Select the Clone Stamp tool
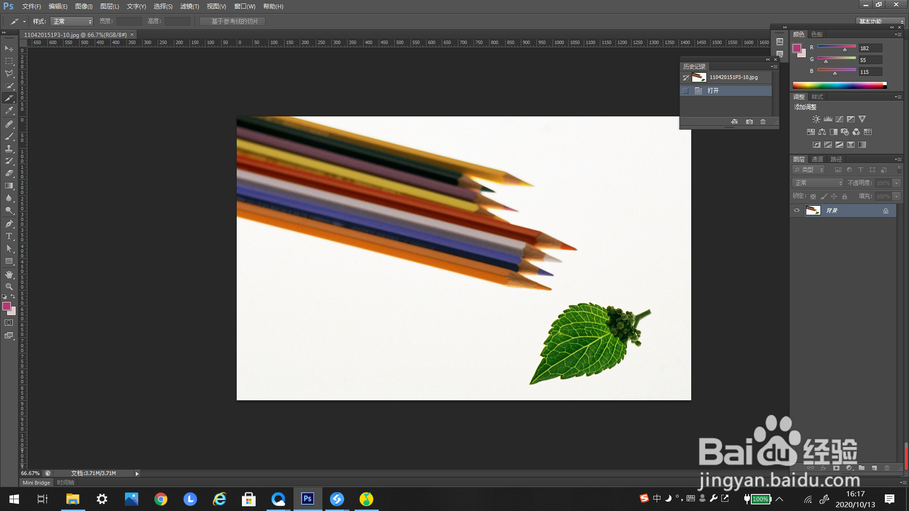The width and height of the screenshot is (909, 511). point(9,149)
